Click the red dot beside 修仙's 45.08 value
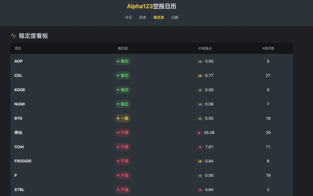This screenshot has height=196, width=313. (x=199, y=133)
